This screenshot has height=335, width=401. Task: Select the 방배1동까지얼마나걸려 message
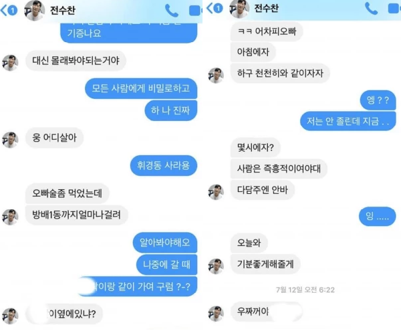pos(76,215)
